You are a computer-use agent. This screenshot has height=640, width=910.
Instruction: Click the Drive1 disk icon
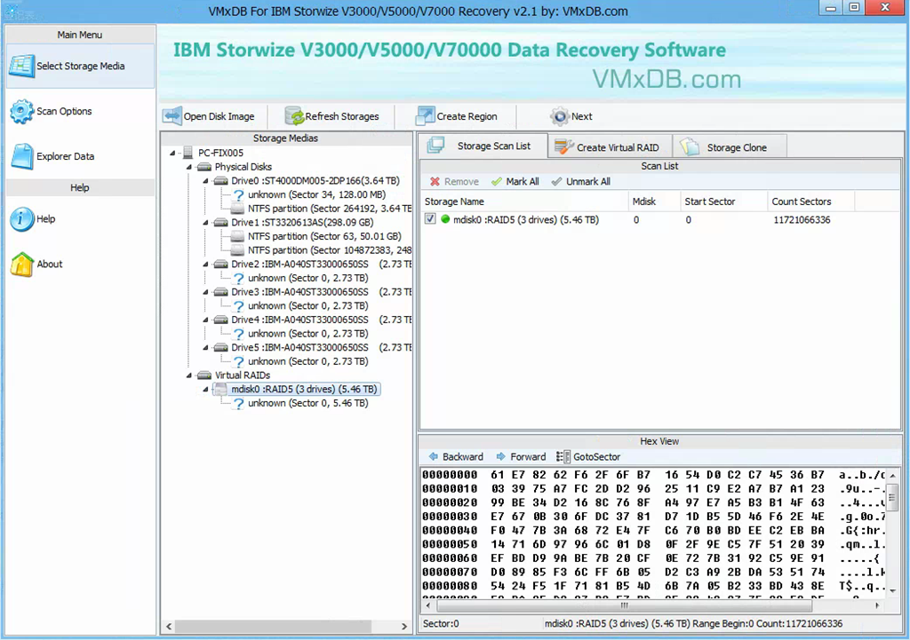coord(221,223)
